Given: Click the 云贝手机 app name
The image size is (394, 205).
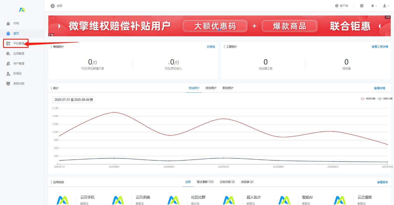Looking at the screenshot, I should click(87, 197).
